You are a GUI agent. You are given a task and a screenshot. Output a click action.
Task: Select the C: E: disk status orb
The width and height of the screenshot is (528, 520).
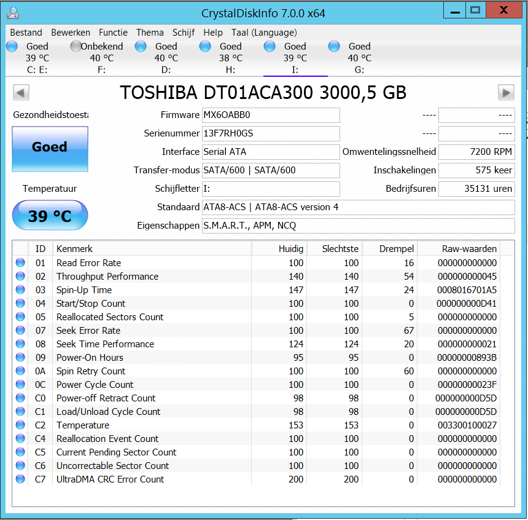pyautogui.click(x=12, y=47)
